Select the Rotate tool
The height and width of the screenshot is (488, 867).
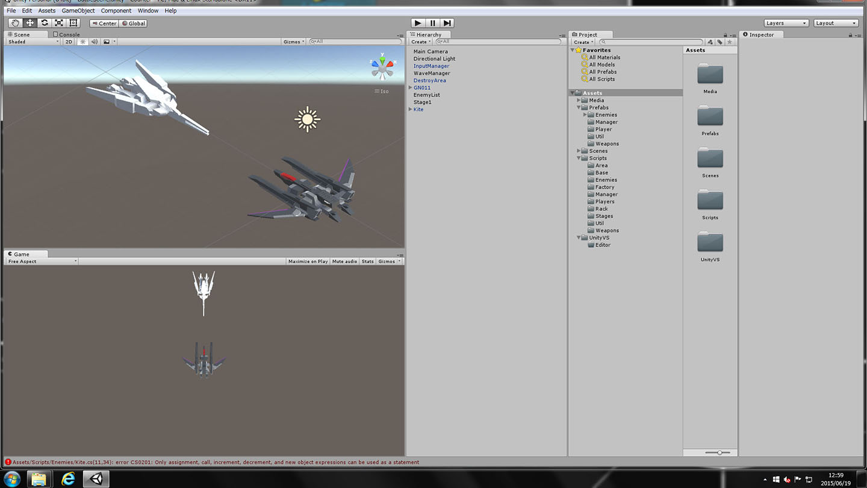click(45, 23)
